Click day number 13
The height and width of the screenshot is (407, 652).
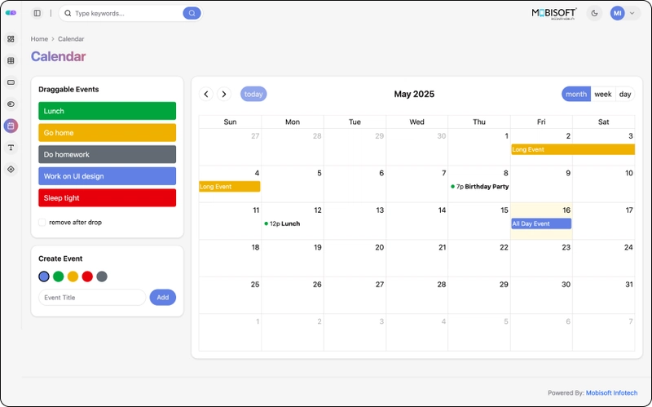pyautogui.click(x=380, y=210)
